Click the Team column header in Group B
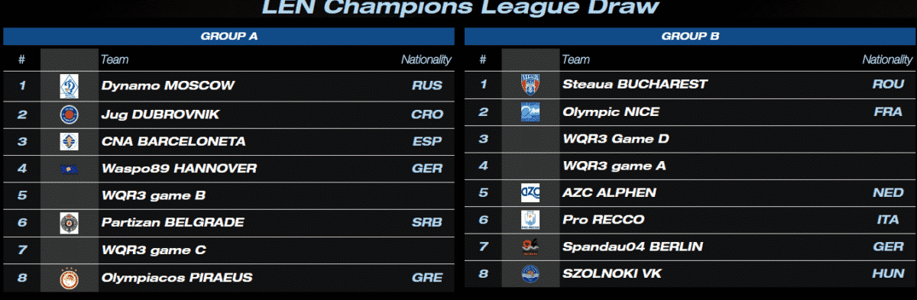Viewport: 917px width, 300px height. (x=575, y=60)
